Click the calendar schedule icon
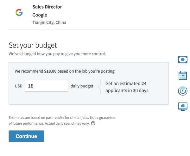This screenshot has width=190, height=156. [x=183, y=75]
